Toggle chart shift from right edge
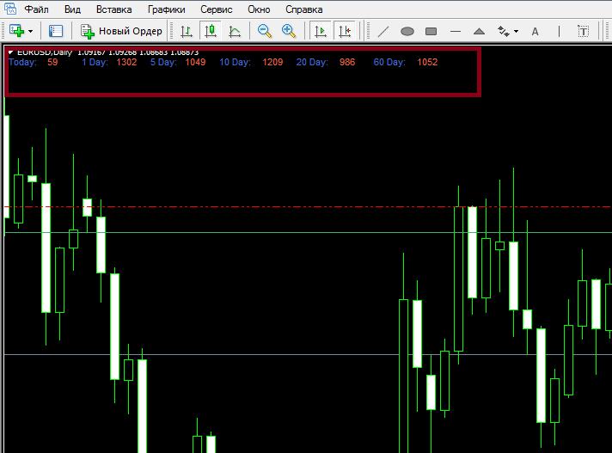 click(x=345, y=31)
